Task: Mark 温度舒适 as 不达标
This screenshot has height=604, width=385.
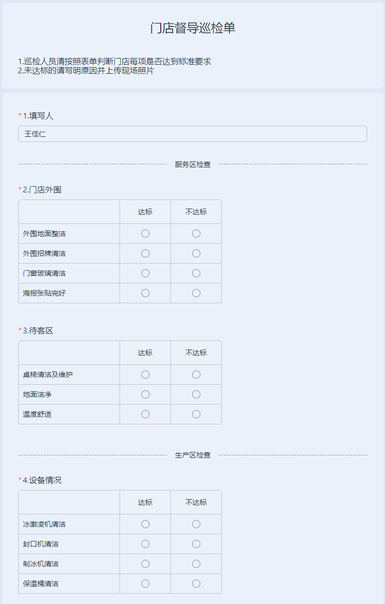Action: point(196,414)
